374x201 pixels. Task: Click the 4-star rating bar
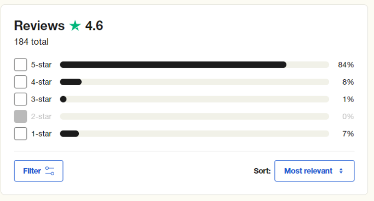click(194, 82)
